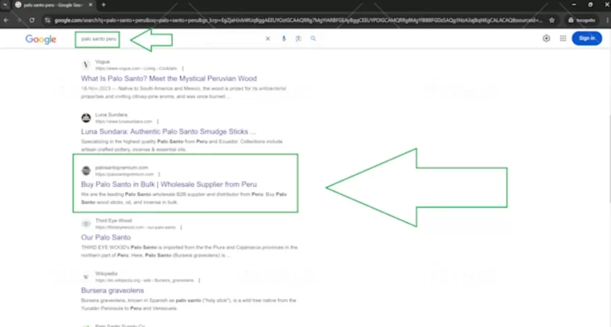Click the Wikipedia site name label
This screenshot has height=327, width=611.
[x=105, y=274]
